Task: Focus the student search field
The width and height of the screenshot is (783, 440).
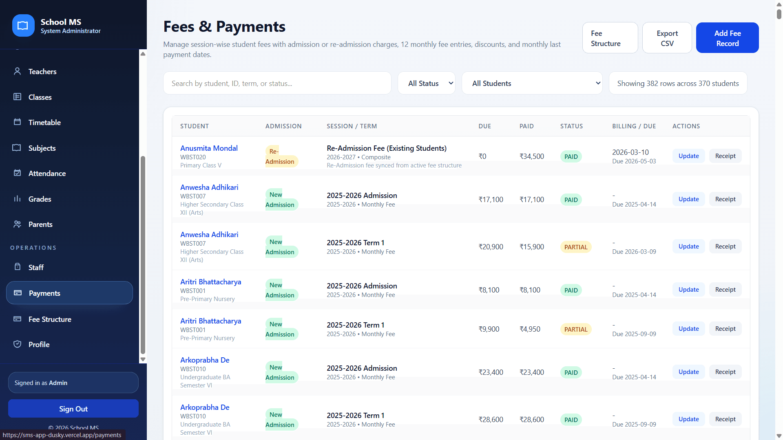Action: coord(277,83)
